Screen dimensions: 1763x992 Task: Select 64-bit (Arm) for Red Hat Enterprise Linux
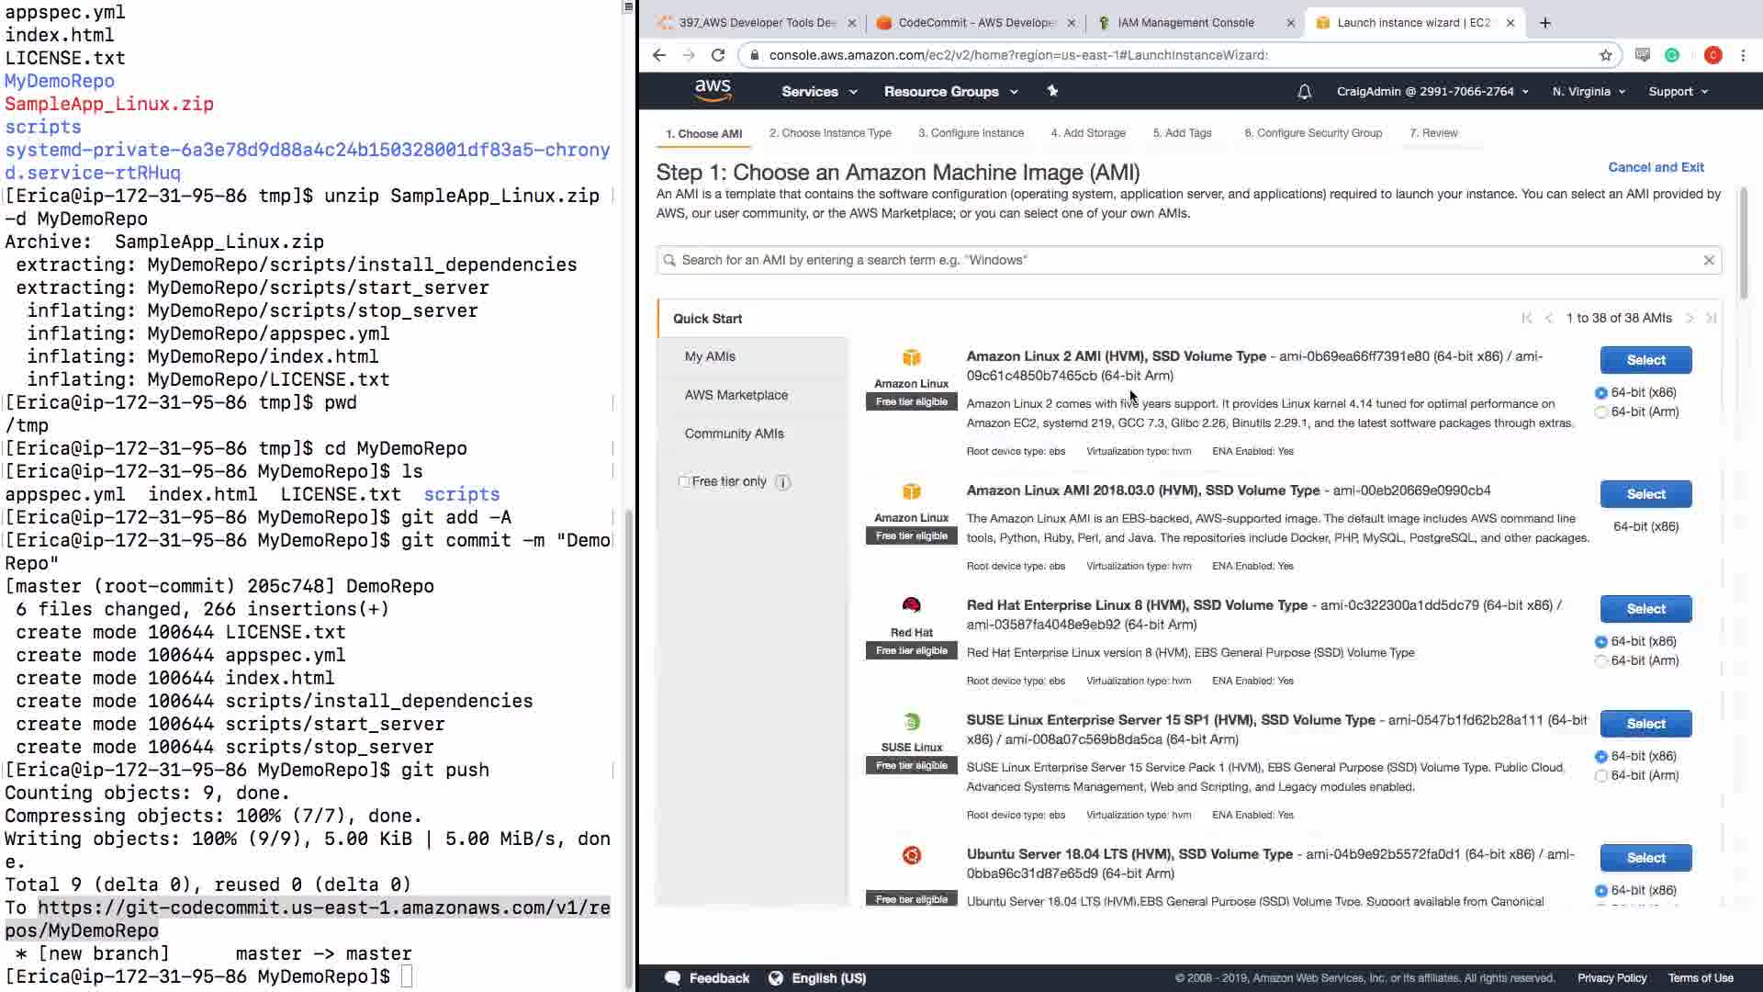pos(1601,661)
